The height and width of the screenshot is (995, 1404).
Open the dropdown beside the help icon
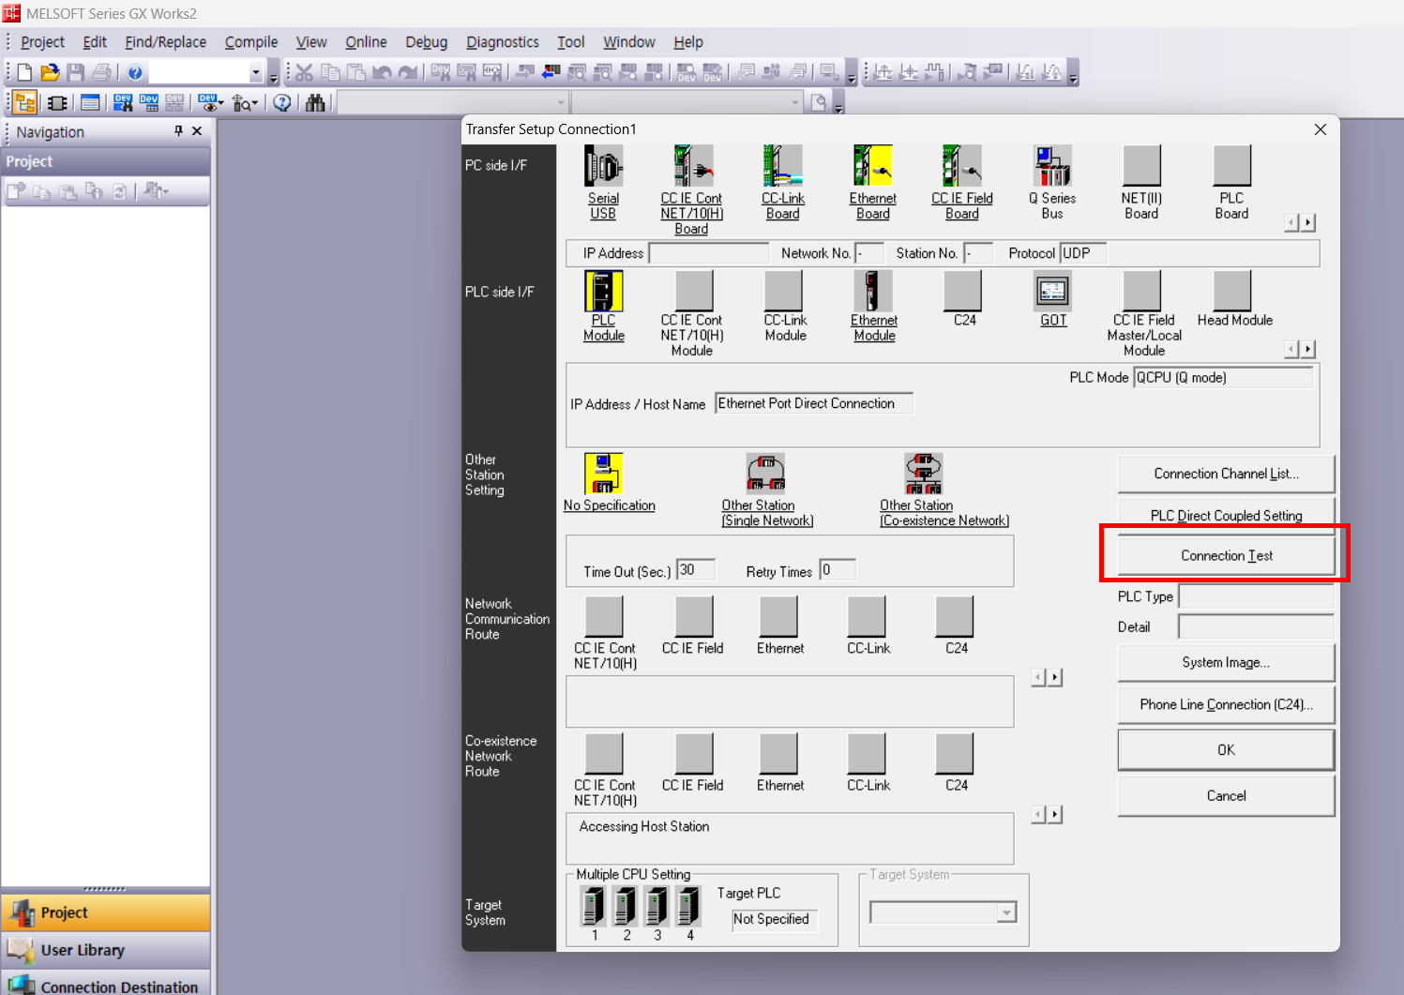(x=256, y=72)
